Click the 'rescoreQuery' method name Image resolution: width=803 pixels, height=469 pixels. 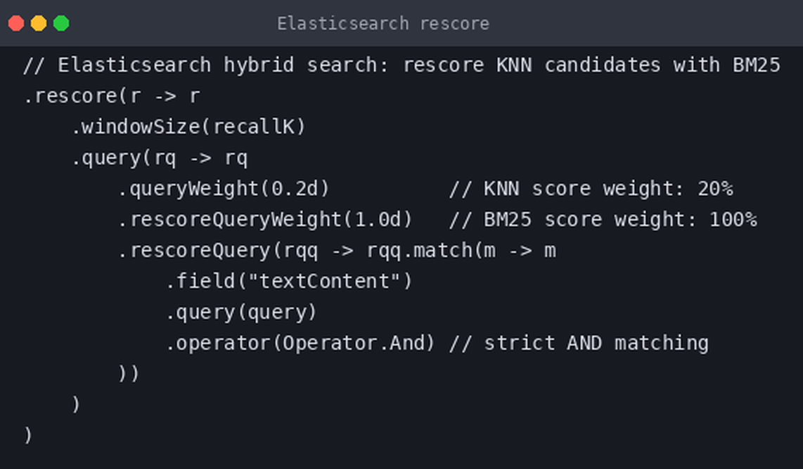tap(200, 251)
